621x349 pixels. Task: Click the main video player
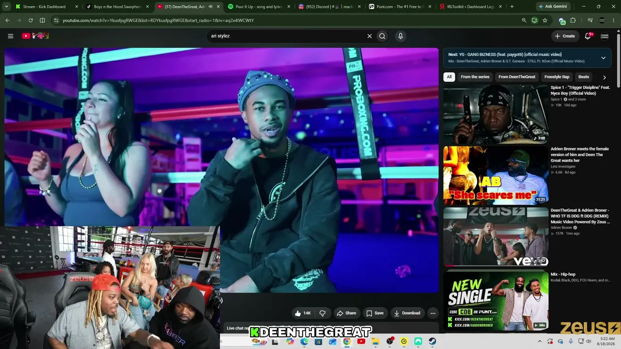click(x=222, y=170)
